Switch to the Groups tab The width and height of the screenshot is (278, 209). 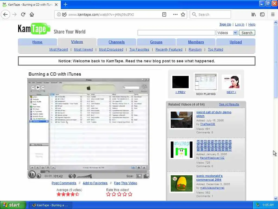[x=156, y=42]
